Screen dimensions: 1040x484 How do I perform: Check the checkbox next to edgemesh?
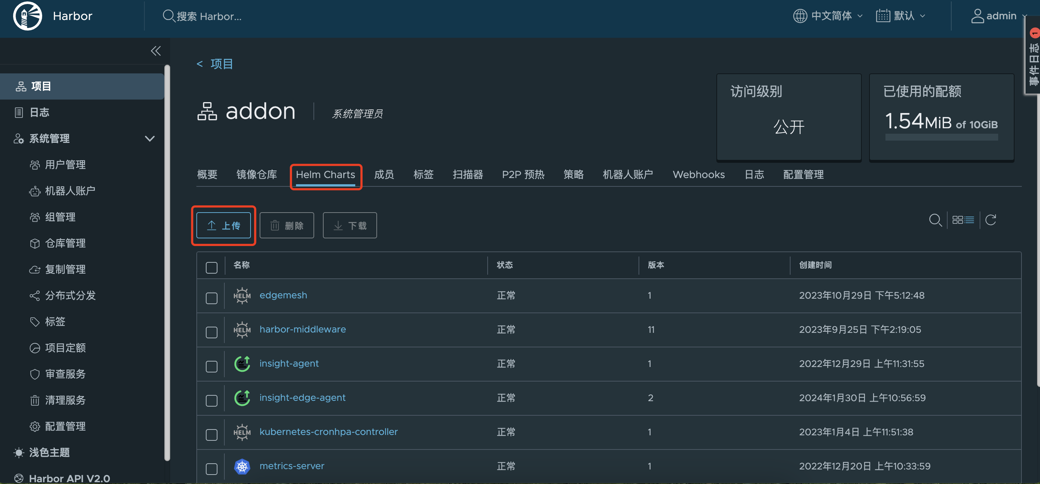(x=211, y=298)
